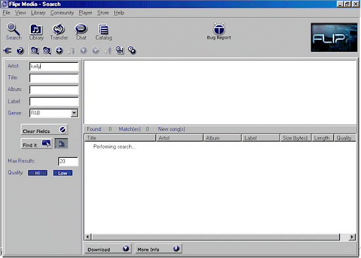Click the Flipr logo banner
The image size is (361, 258).
[334, 37]
